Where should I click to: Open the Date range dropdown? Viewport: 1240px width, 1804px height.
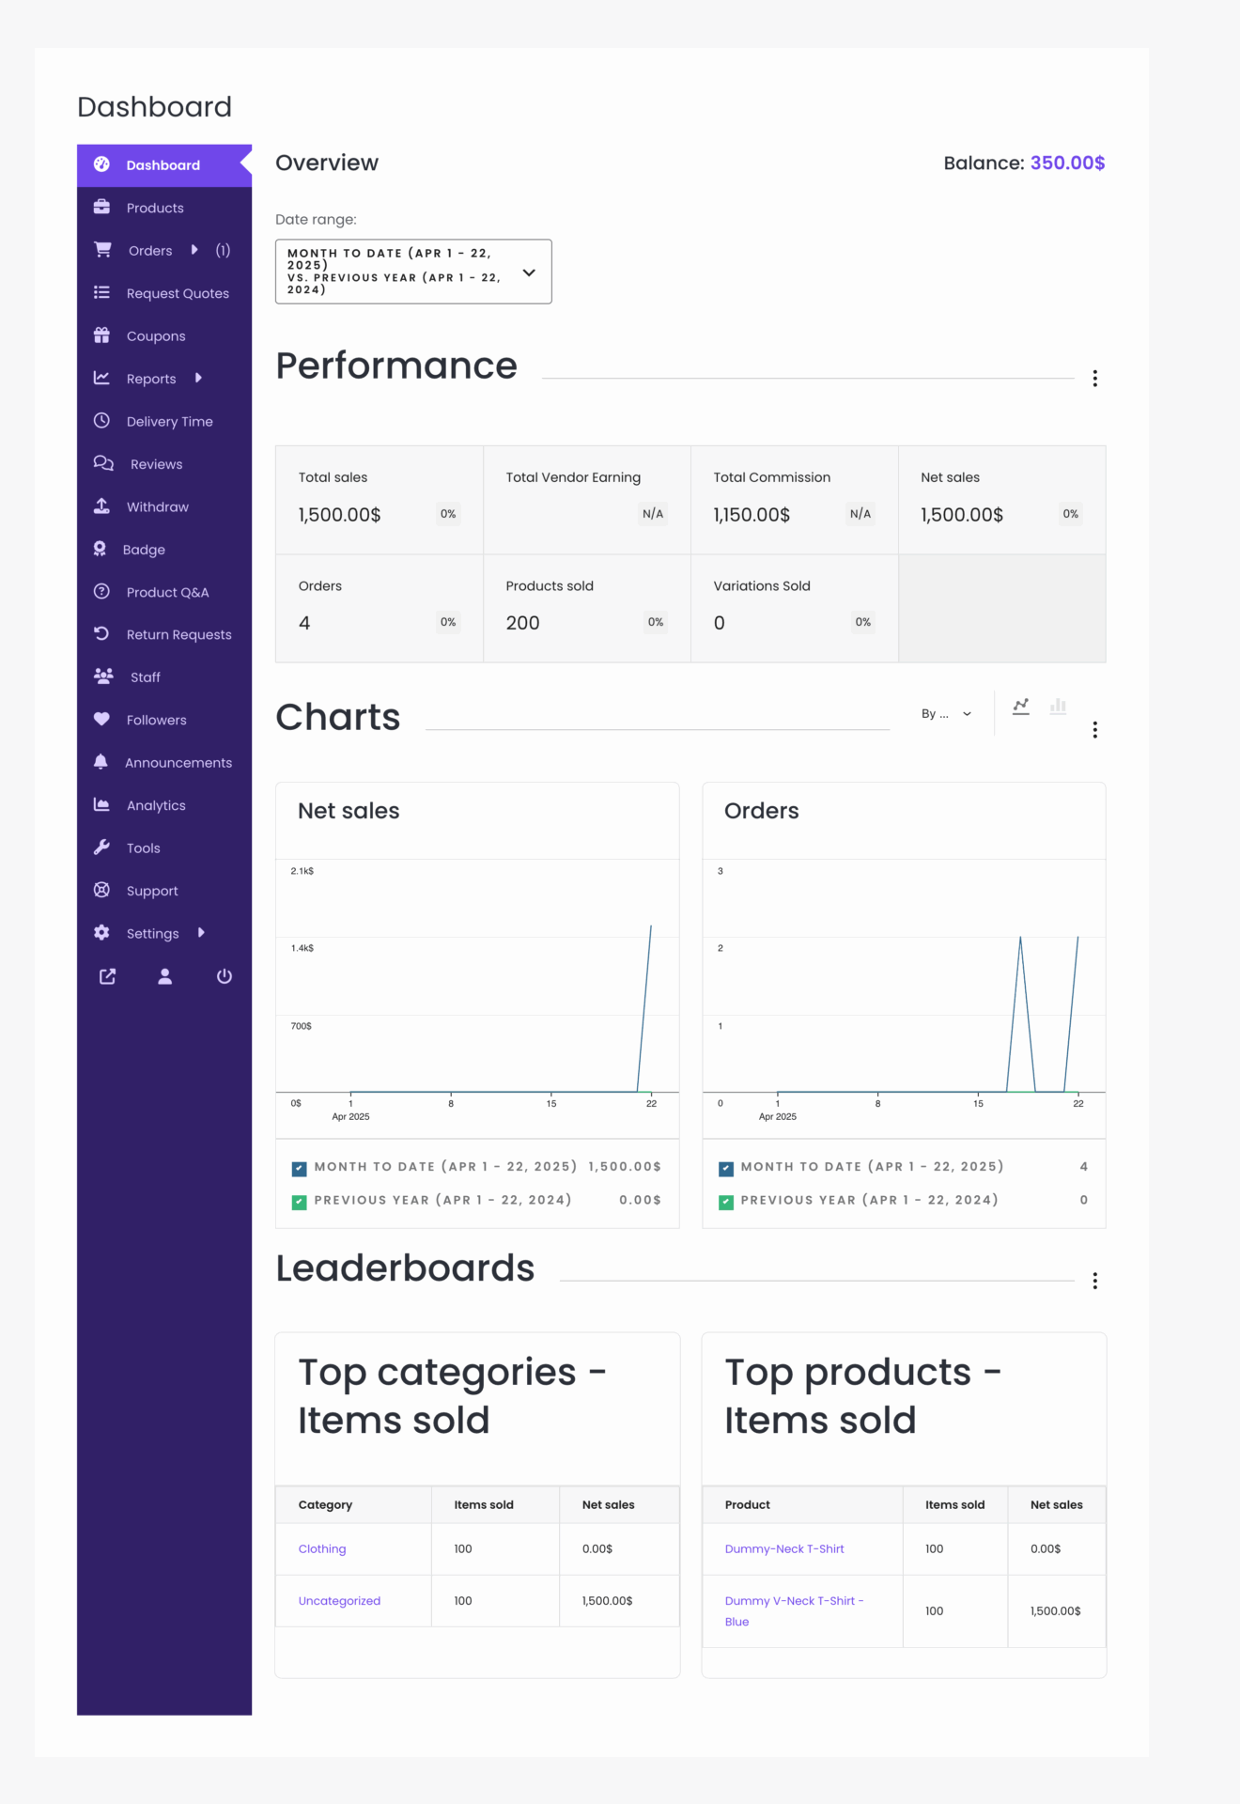point(413,272)
